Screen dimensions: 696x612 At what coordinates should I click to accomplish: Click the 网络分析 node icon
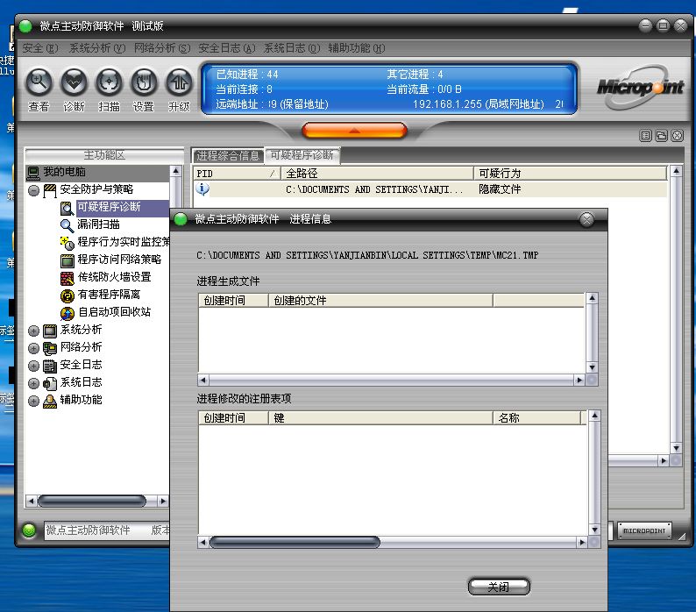click(x=50, y=348)
